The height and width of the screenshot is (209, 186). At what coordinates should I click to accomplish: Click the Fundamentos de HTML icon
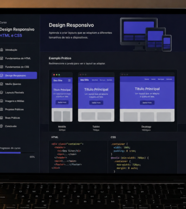coord(1,59)
